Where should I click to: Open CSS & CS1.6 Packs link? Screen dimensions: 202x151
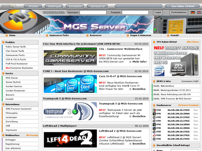[16, 60]
